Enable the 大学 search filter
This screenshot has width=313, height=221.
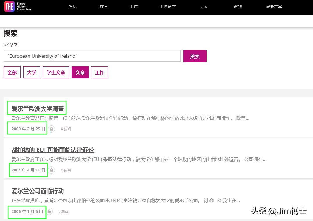tap(31, 72)
